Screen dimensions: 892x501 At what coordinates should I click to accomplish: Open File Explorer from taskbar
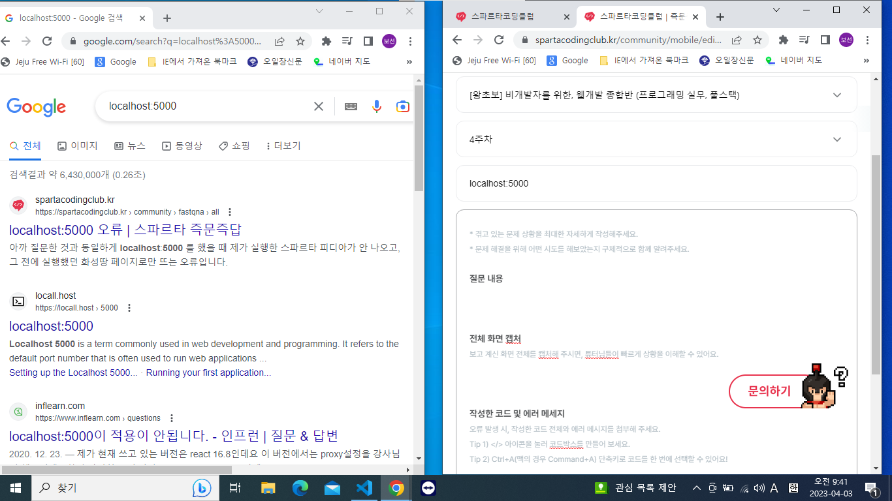coord(268,488)
